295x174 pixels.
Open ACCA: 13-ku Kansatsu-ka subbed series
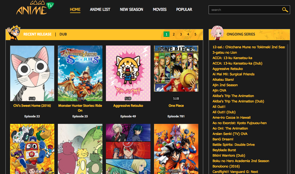click(232, 58)
